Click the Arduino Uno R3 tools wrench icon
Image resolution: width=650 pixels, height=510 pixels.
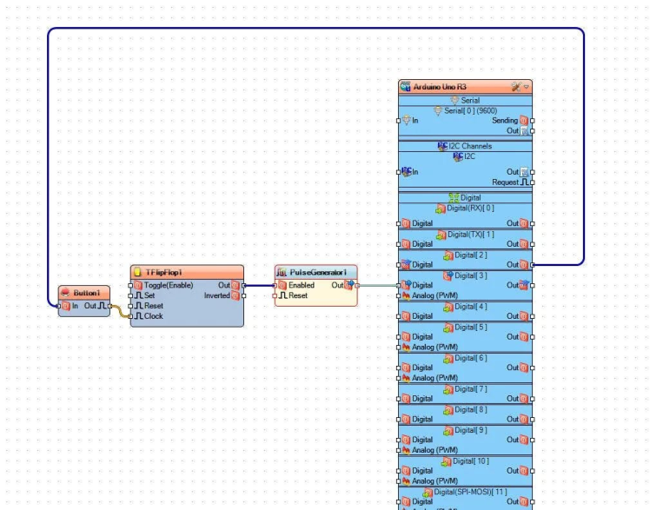[x=515, y=87]
